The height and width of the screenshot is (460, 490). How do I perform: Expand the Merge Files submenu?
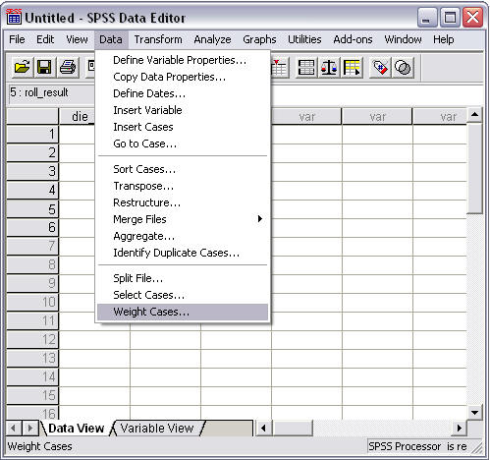[183, 219]
